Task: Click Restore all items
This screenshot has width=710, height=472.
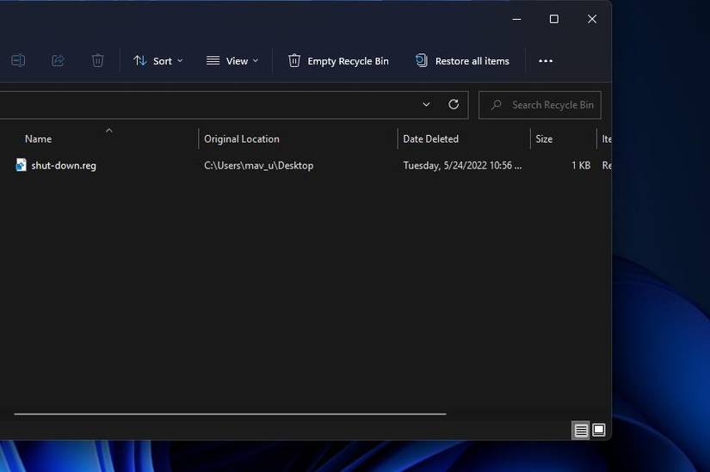Action: click(462, 61)
